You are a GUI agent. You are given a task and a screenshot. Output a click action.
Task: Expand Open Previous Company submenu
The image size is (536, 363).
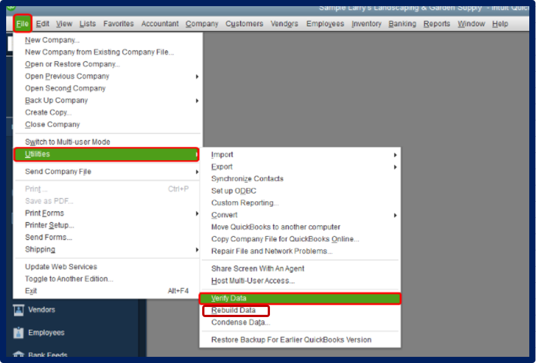(106, 76)
